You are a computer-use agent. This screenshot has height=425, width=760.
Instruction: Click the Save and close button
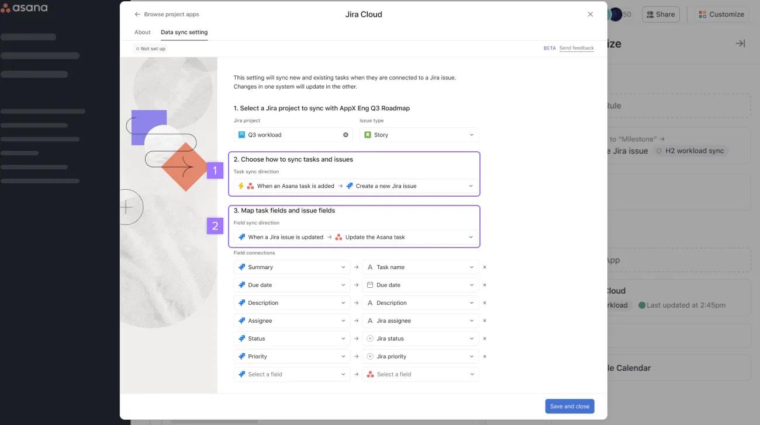click(x=569, y=406)
